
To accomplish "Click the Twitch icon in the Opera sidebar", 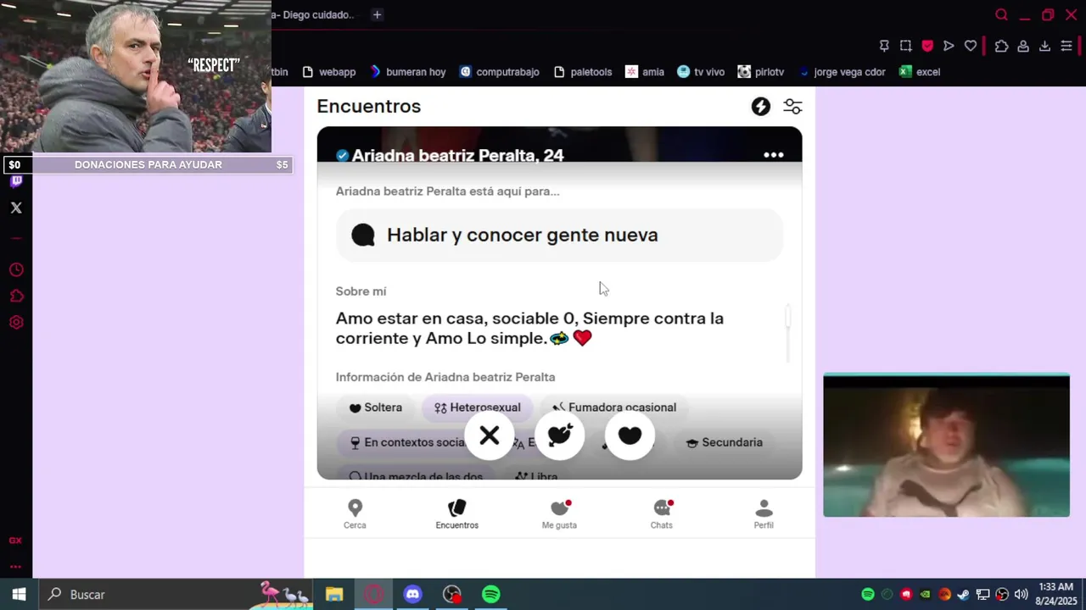I will 16,181.
